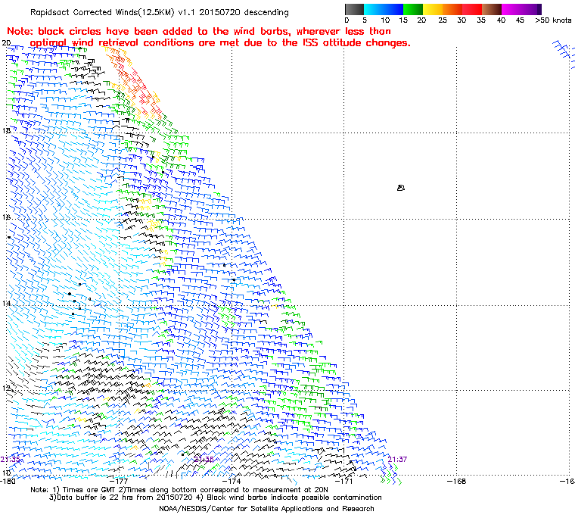Click the yellow 20-25 knots legend segment
Screen dimensions: 575x521
point(433,9)
